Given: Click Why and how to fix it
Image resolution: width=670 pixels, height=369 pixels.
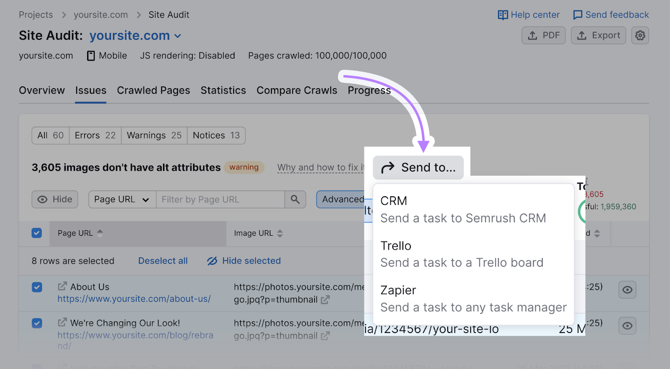Looking at the screenshot, I should click(x=321, y=168).
